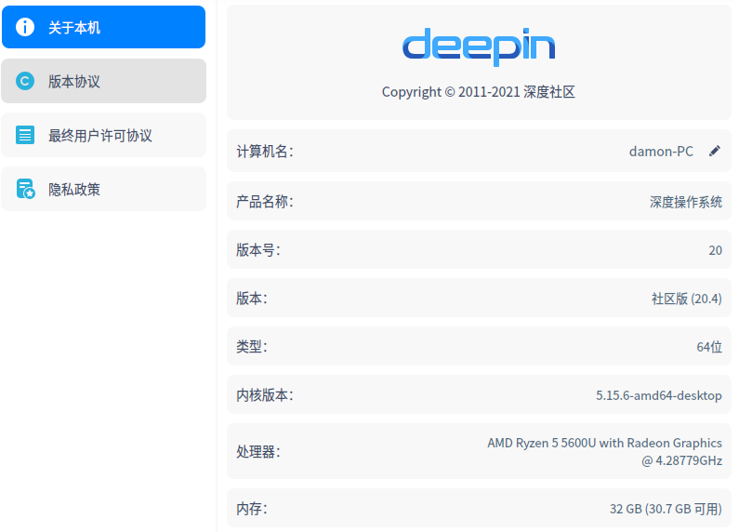The width and height of the screenshot is (739, 532).
Task: Click the kernel value 5.15.6-amd64-desktop
Action: click(659, 395)
